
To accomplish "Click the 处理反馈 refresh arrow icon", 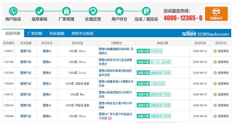I will (93, 11).
